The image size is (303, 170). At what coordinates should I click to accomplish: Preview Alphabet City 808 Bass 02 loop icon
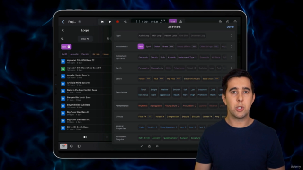tap(63, 61)
